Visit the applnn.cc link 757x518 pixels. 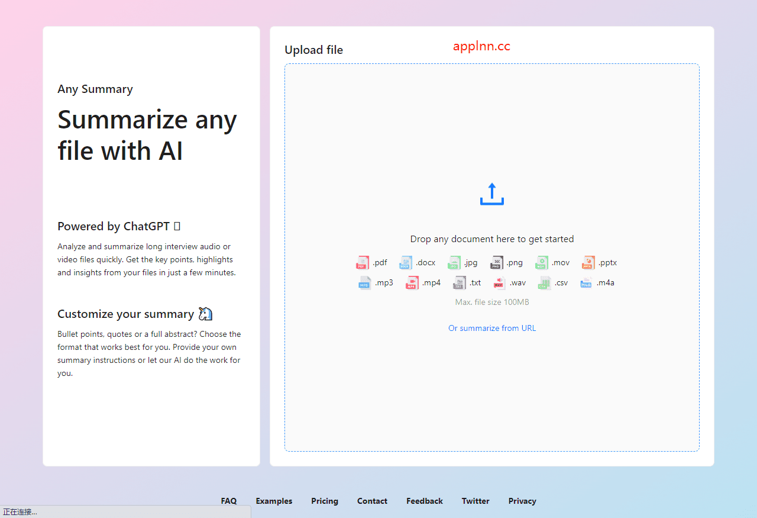point(481,46)
